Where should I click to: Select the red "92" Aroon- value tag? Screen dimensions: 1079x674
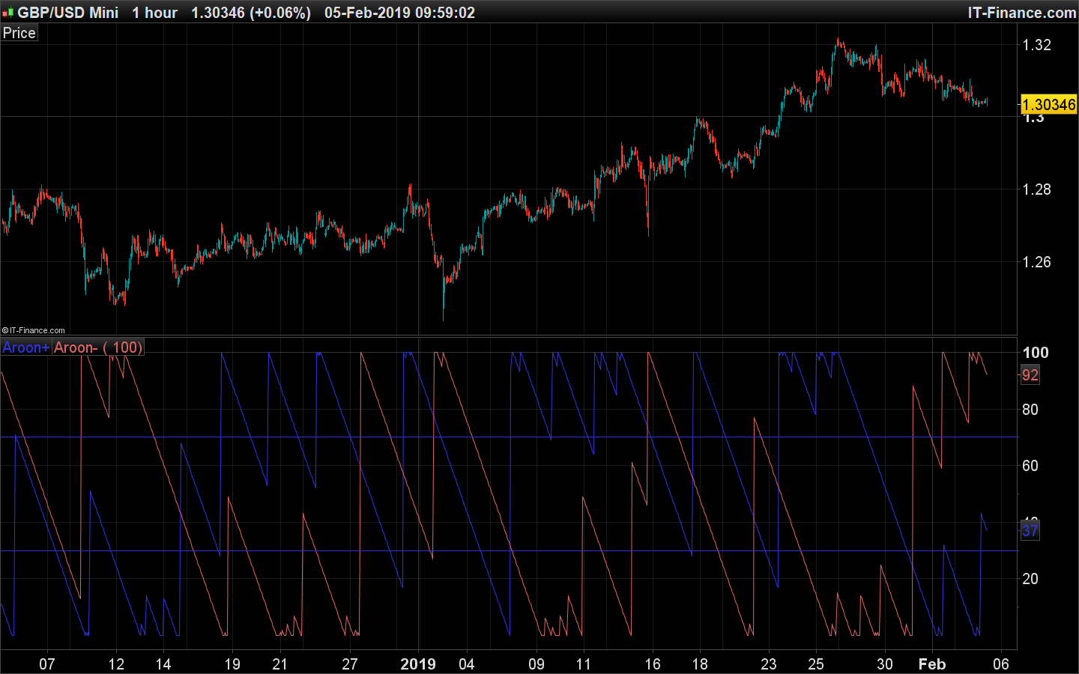1030,375
